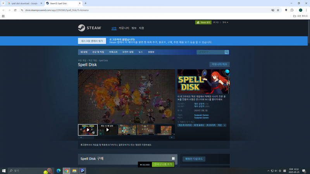Click the Add to Cart button
310x174 pixels.
[163, 164]
